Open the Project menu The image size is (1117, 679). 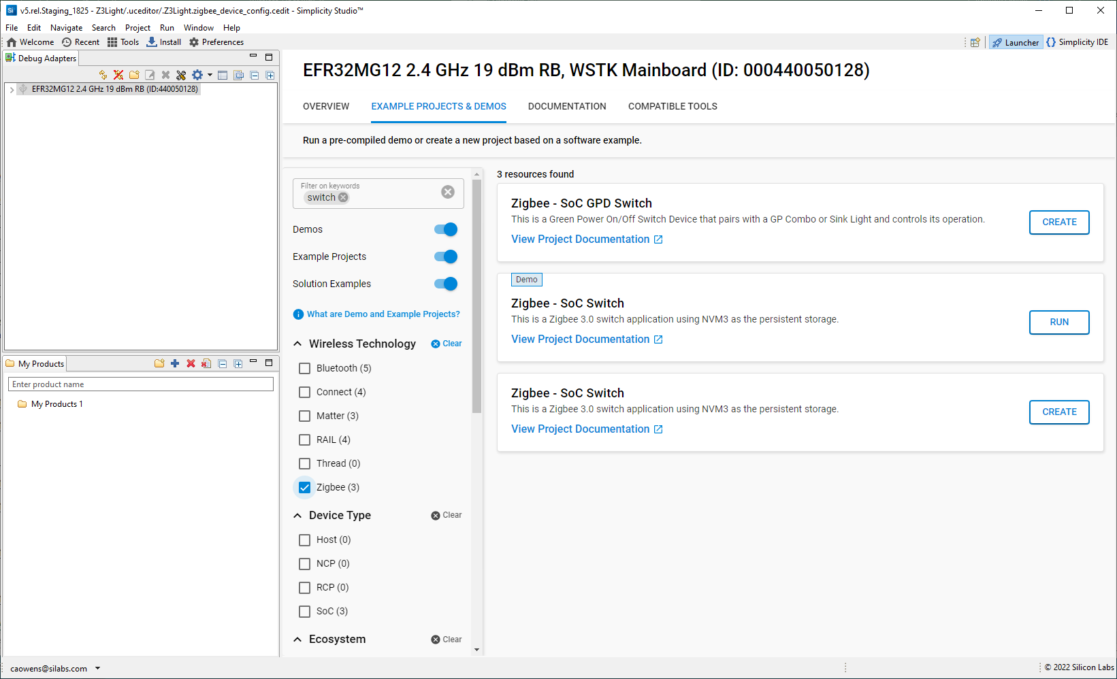pos(137,28)
